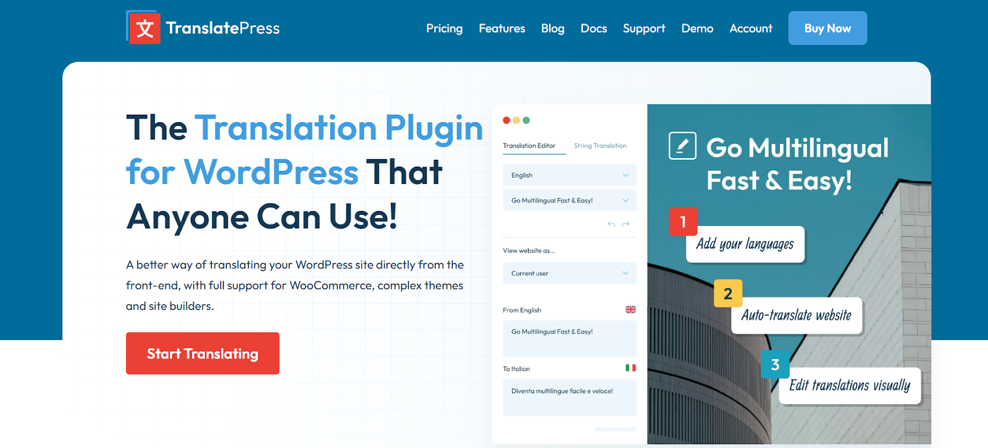Click the Italian flag icon beside To Italian
This screenshot has height=448, width=988.
pyautogui.click(x=630, y=368)
